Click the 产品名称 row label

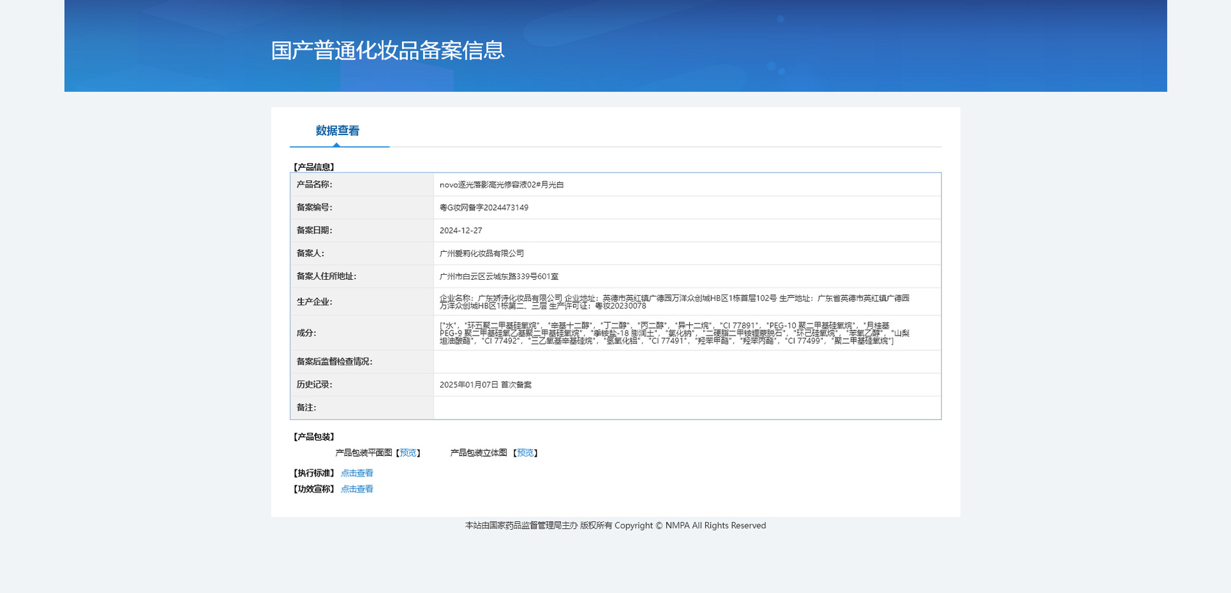[314, 184]
